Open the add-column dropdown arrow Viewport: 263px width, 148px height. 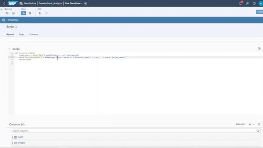click(x=253, y=124)
